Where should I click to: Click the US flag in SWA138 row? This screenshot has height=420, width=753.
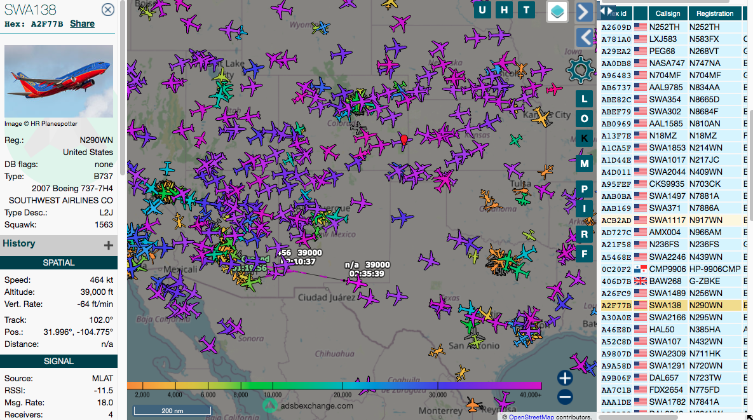pyautogui.click(x=640, y=305)
